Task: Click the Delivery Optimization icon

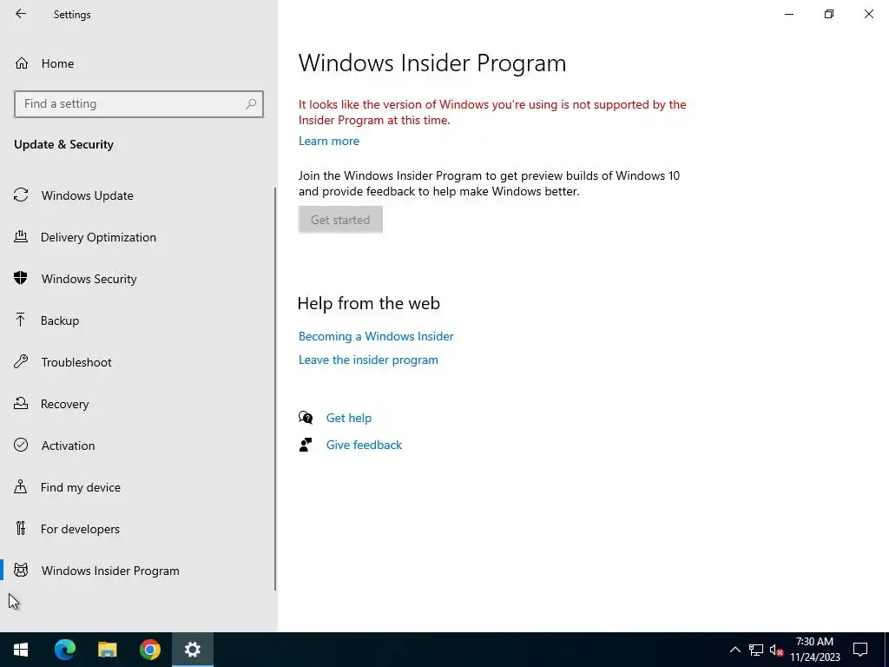Action: (x=21, y=236)
